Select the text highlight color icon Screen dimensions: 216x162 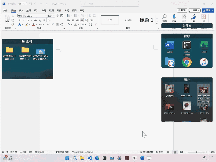click(x=27, y=24)
